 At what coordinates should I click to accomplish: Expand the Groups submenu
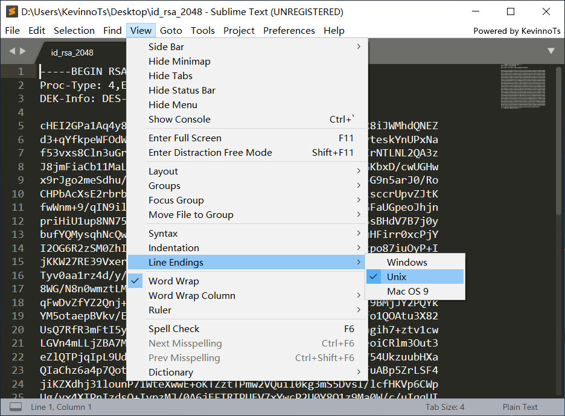(247, 185)
